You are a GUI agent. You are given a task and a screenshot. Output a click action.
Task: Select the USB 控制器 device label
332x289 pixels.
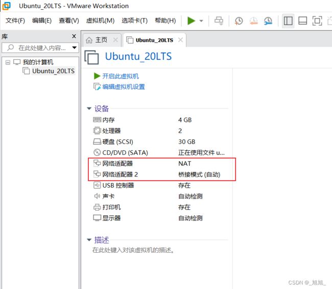coord(118,185)
